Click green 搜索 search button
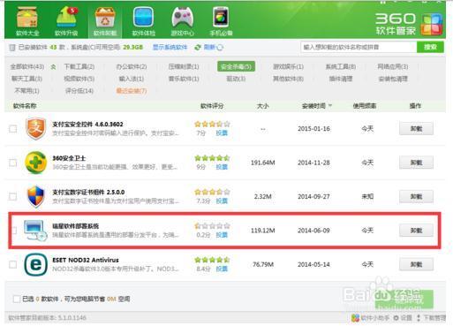Viewport: 453px width, 326px height. coord(430,47)
